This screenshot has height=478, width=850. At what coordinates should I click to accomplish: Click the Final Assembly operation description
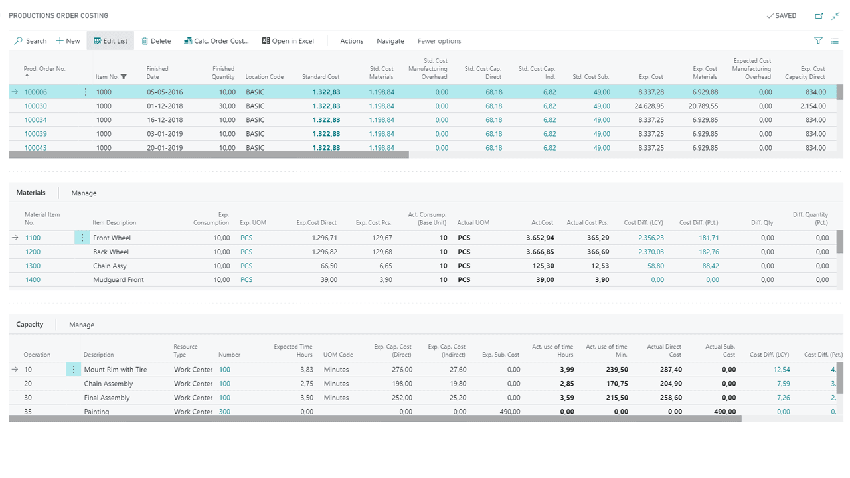107,398
